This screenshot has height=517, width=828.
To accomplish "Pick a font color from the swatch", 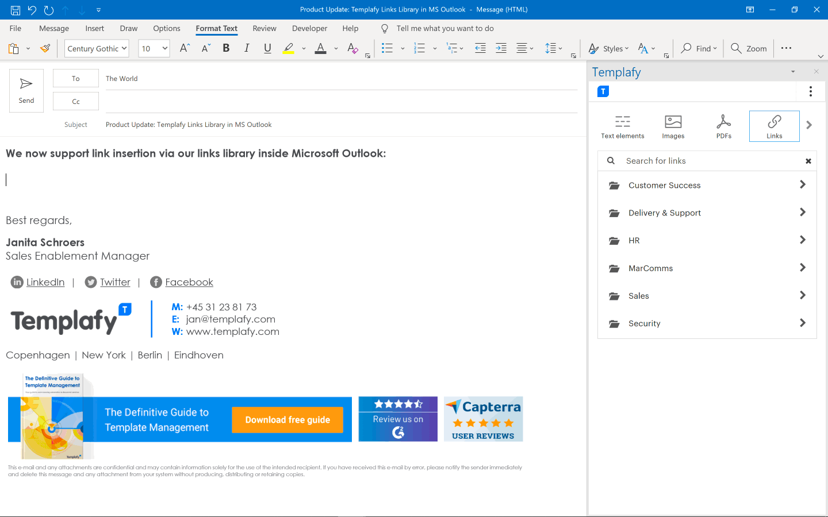I will pyautogui.click(x=320, y=48).
